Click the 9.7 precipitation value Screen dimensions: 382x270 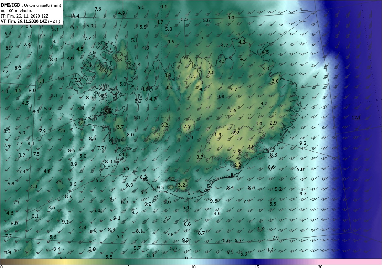click(303, 193)
